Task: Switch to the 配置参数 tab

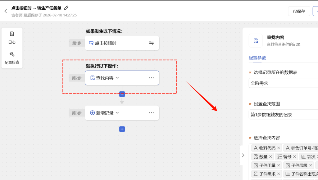Action: coord(257,58)
